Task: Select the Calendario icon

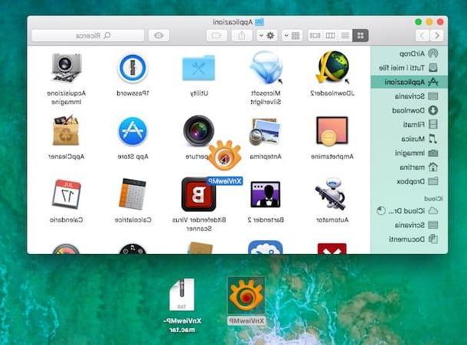Action: coord(66,194)
